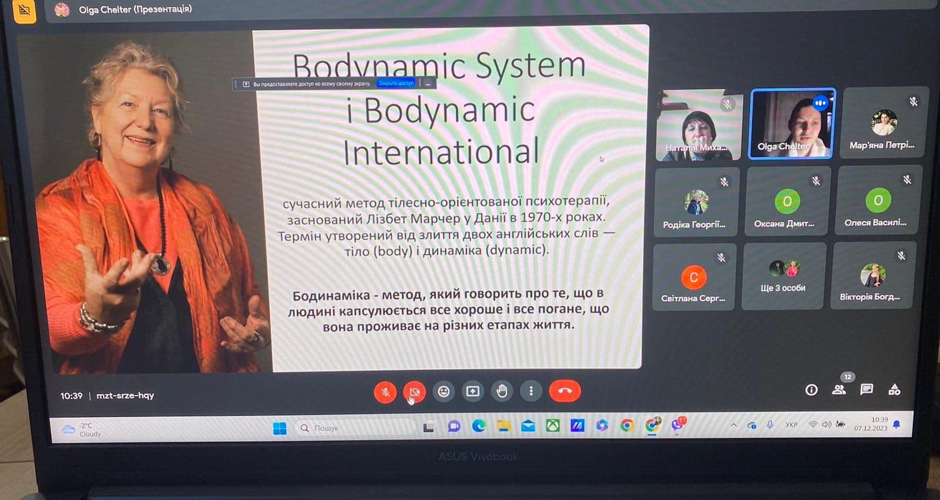Select Olga Chelter's video tile
The image size is (940, 500).
pos(792,123)
